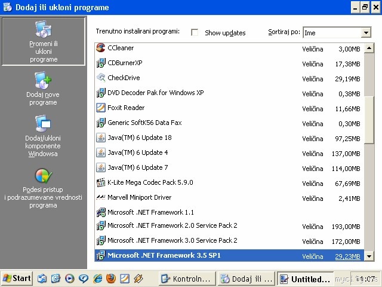This screenshot has width=382, height=287.
Task: Click the 97,25MB size value
Action: pyautogui.click(x=347, y=139)
